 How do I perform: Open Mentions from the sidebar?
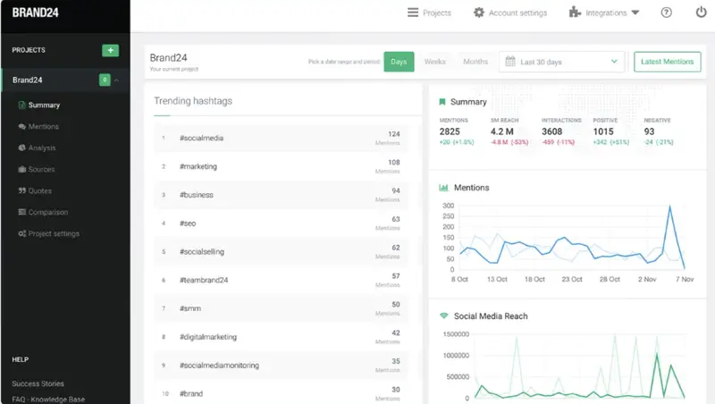tap(43, 127)
